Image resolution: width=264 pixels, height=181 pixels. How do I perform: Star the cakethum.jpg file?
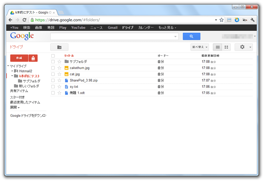(59, 68)
